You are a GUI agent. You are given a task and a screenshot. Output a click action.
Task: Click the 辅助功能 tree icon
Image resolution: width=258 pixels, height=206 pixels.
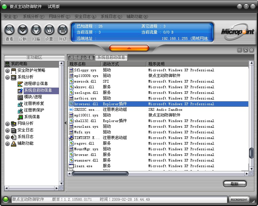pyautogui.click(x=14, y=144)
